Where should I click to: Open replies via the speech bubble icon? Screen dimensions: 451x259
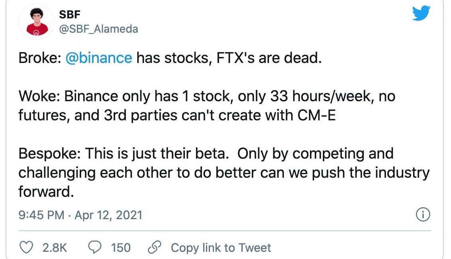tap(95, 247)
